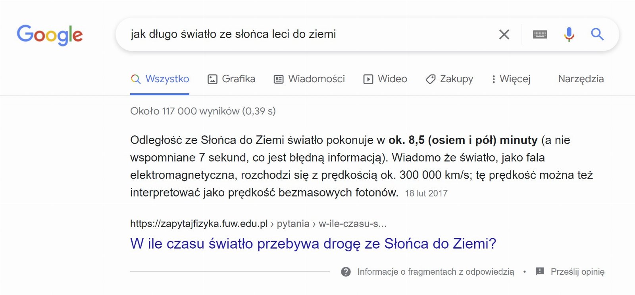Submit search using magnifier icon
The height and width of the screenshot is (295, 635).
[597, 35]
